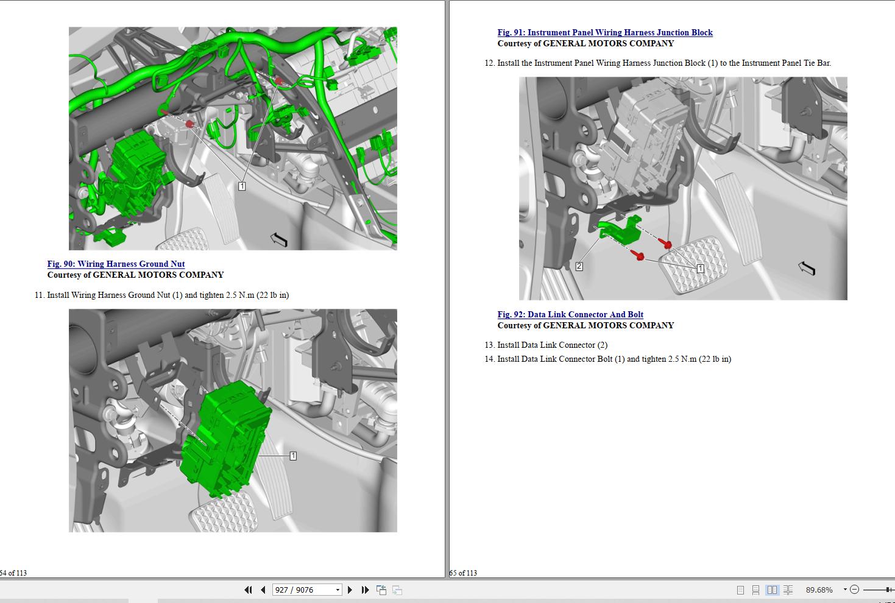The image size is (895, 603).
Task: Click the zoom slider handle
Action: 888,590
